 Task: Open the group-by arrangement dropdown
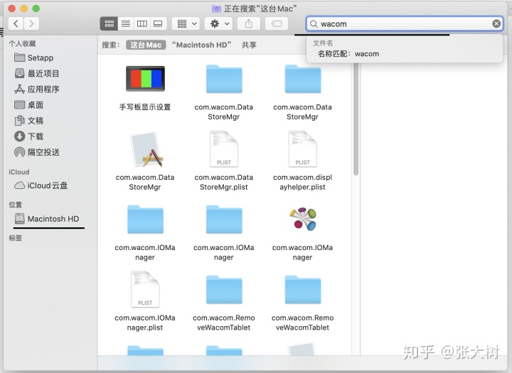[x=186, y=23]
